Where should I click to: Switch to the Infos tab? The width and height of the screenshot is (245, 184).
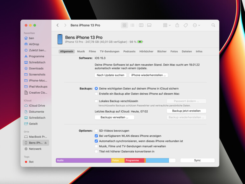coord(199,52)
